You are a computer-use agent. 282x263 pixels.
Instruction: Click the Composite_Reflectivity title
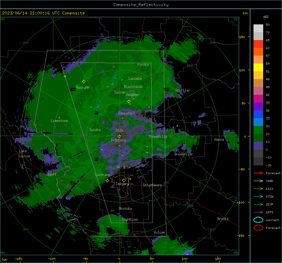click(x=141, y=5)
